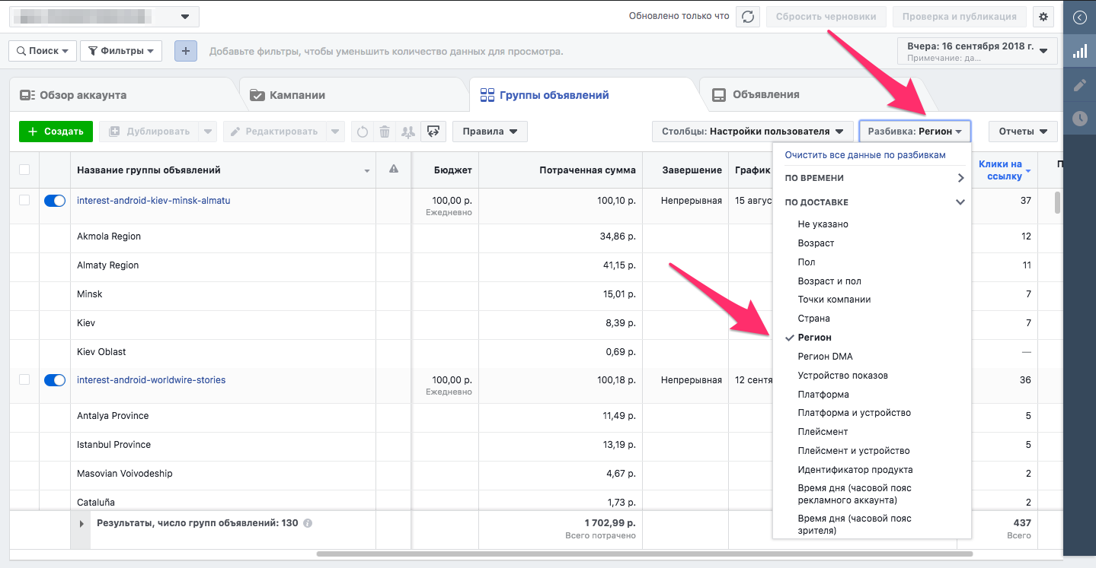
Task: Click the pencil edit icon in sidebar
Action: (1079, 85)
